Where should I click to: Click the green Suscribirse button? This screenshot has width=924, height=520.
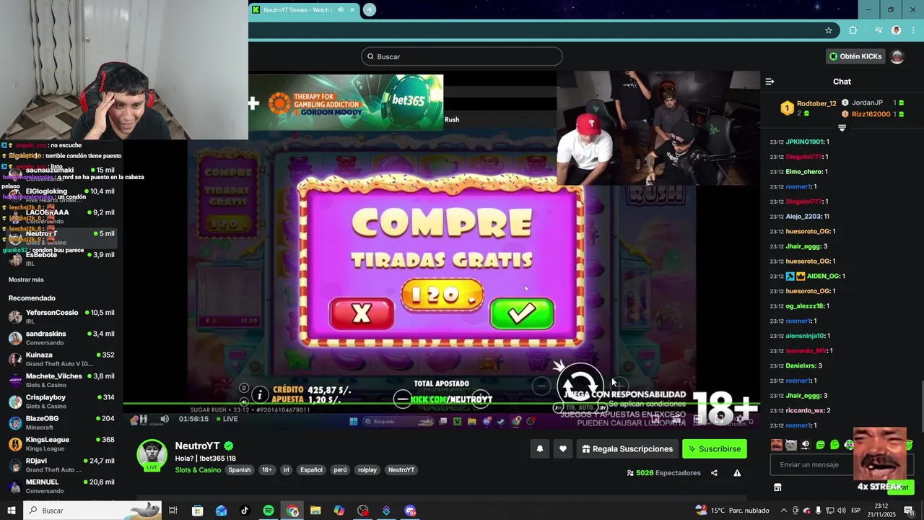click(715, 449)
